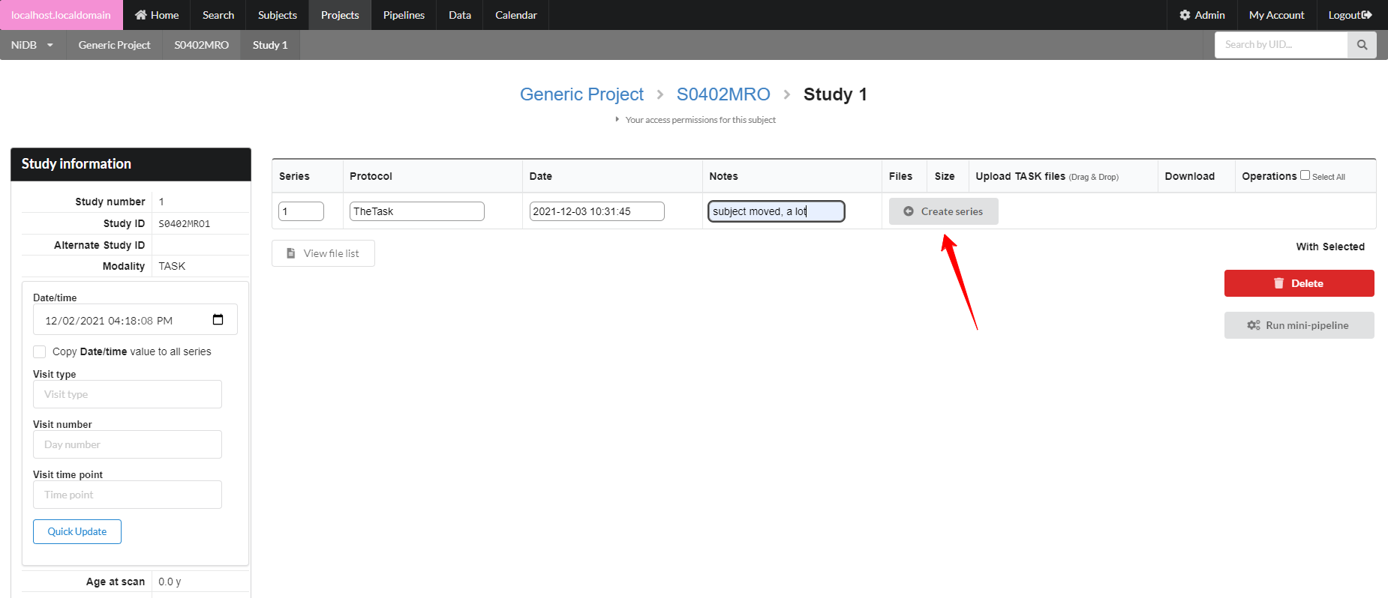Open the NiDB dropdown menu
The image size is (1388, 598).
tap(32, 45)
